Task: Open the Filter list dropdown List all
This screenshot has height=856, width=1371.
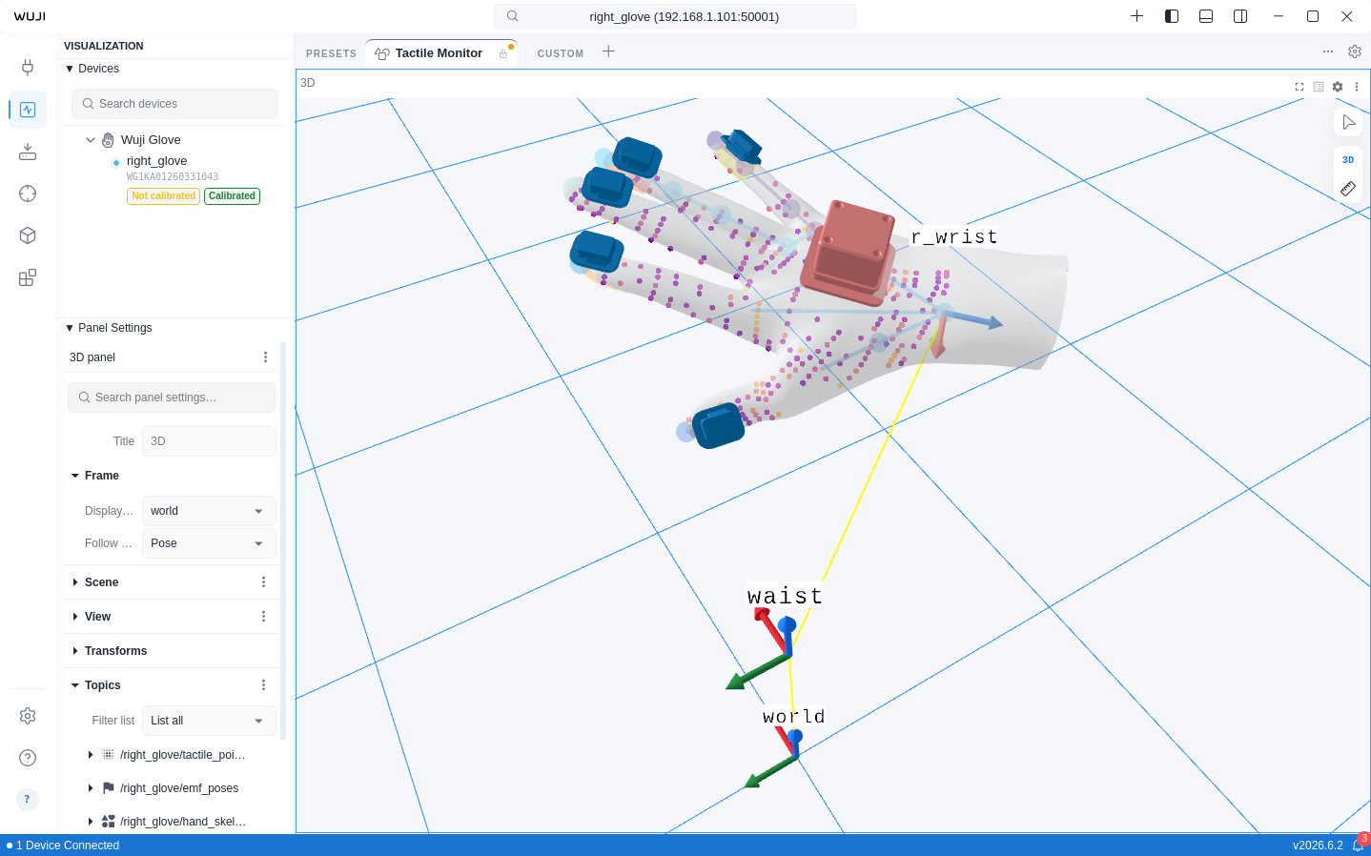Action: click(x=209, y=721)
